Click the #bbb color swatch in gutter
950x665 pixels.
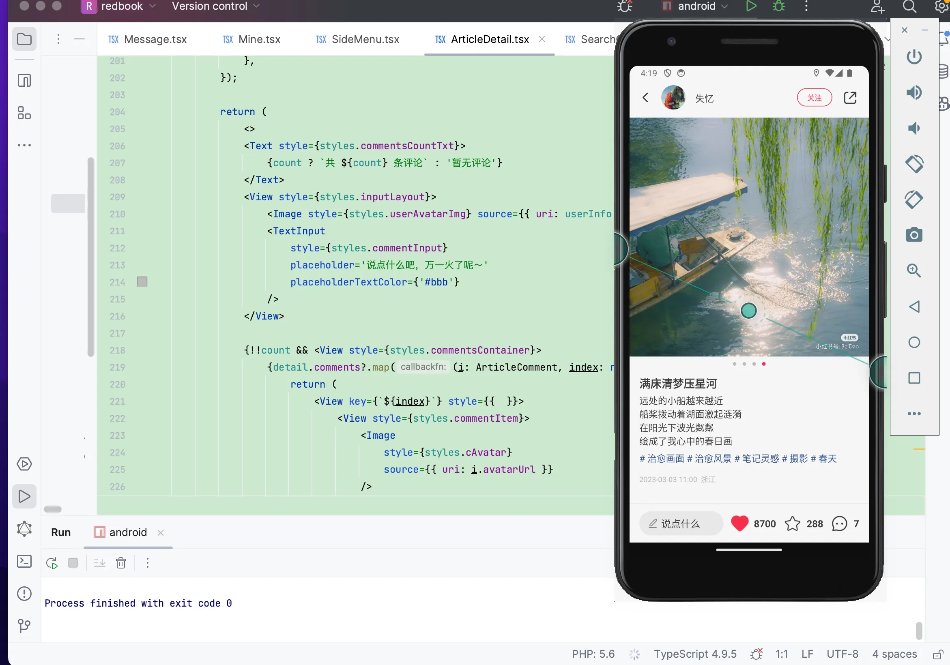142,282
